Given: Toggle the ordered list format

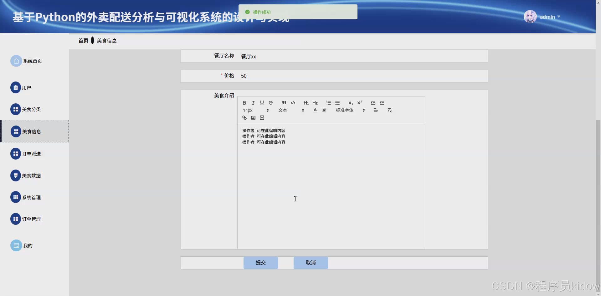Looking at the screenshot, I should click(x=328, y=103).
